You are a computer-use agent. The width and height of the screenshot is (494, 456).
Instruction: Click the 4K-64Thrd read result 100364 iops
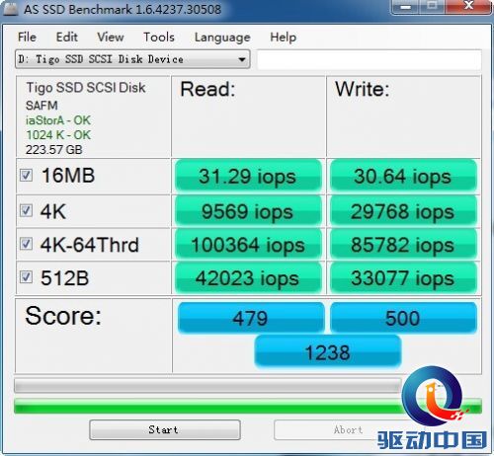click(x=248, y=245)
